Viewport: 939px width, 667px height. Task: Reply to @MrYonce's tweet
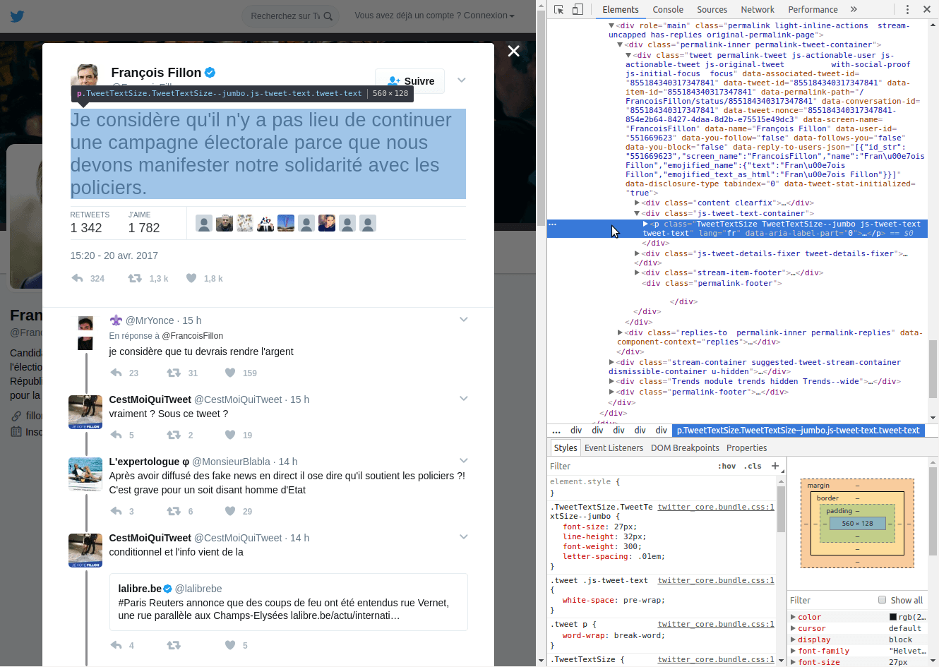pyautogui.click(x=116, y=373)
